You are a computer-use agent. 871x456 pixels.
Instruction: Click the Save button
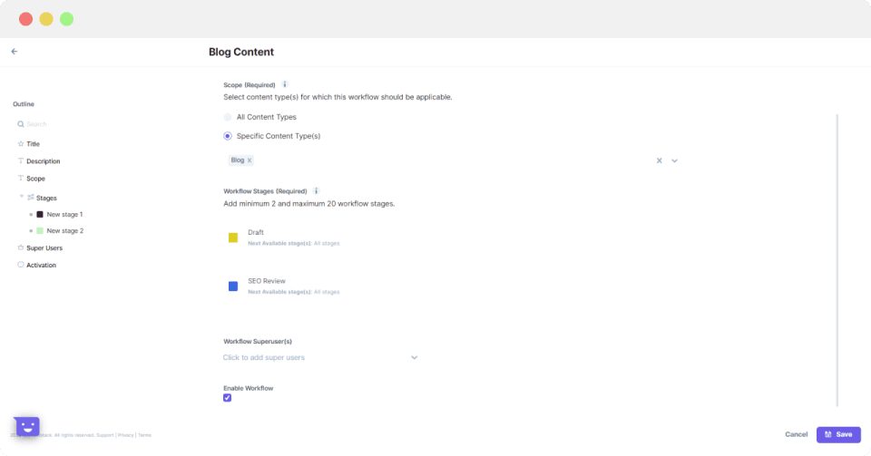(x=838, y=434)
